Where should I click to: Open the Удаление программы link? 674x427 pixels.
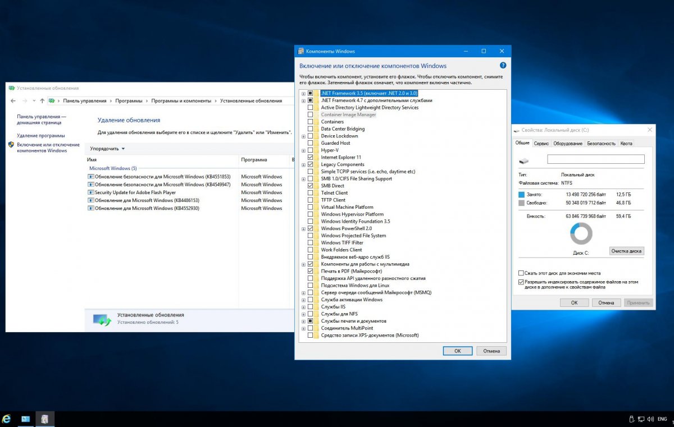[x=41, y=136]
